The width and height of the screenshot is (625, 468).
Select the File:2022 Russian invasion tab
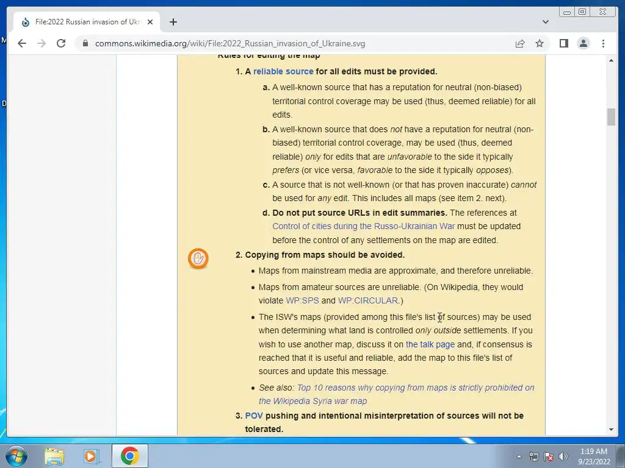[x=87, y=22]
